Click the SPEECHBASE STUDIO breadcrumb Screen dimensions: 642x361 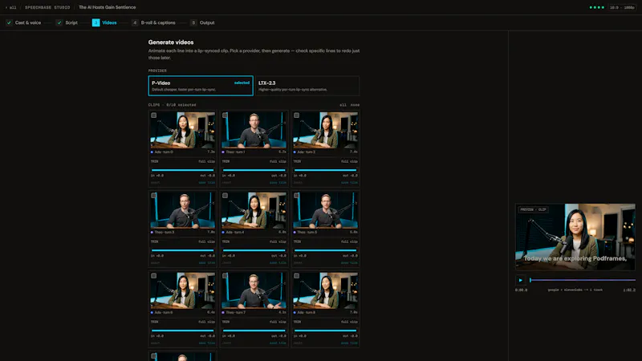tap(47, 7)
